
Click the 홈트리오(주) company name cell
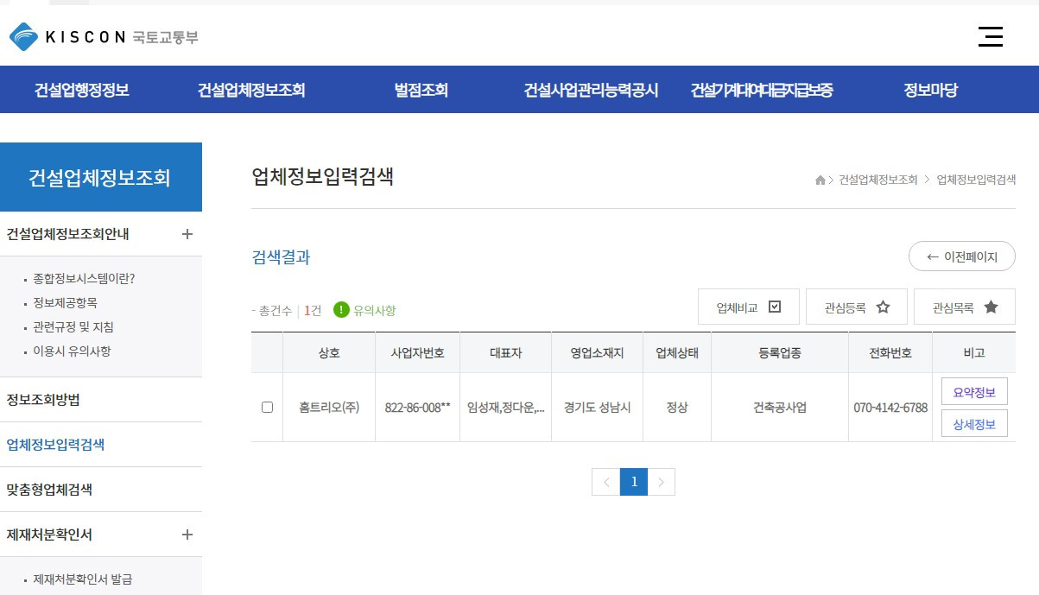tap(329, 408)
